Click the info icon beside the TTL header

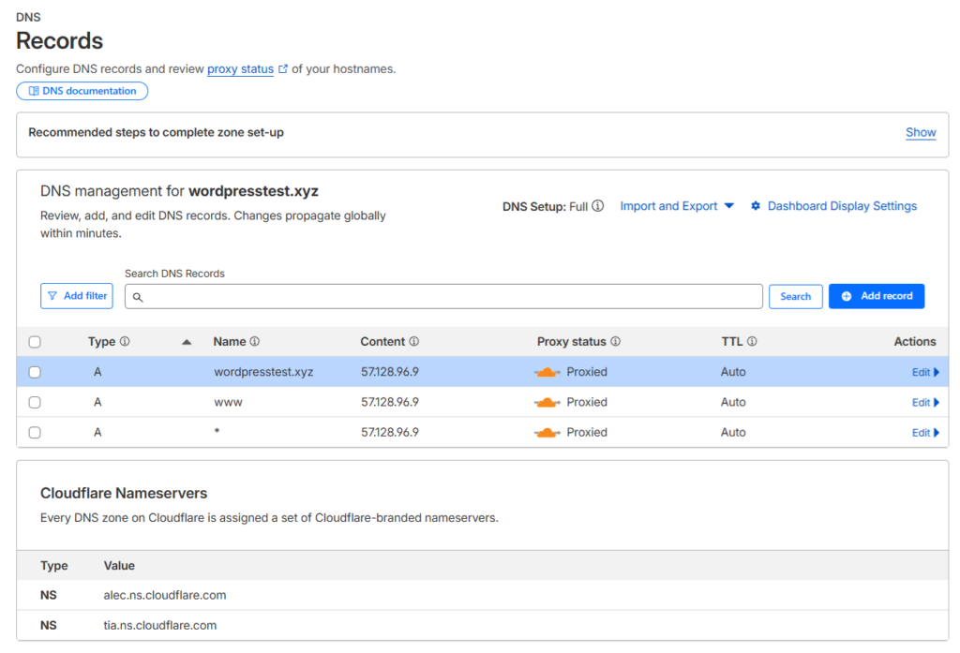point(752,342)
